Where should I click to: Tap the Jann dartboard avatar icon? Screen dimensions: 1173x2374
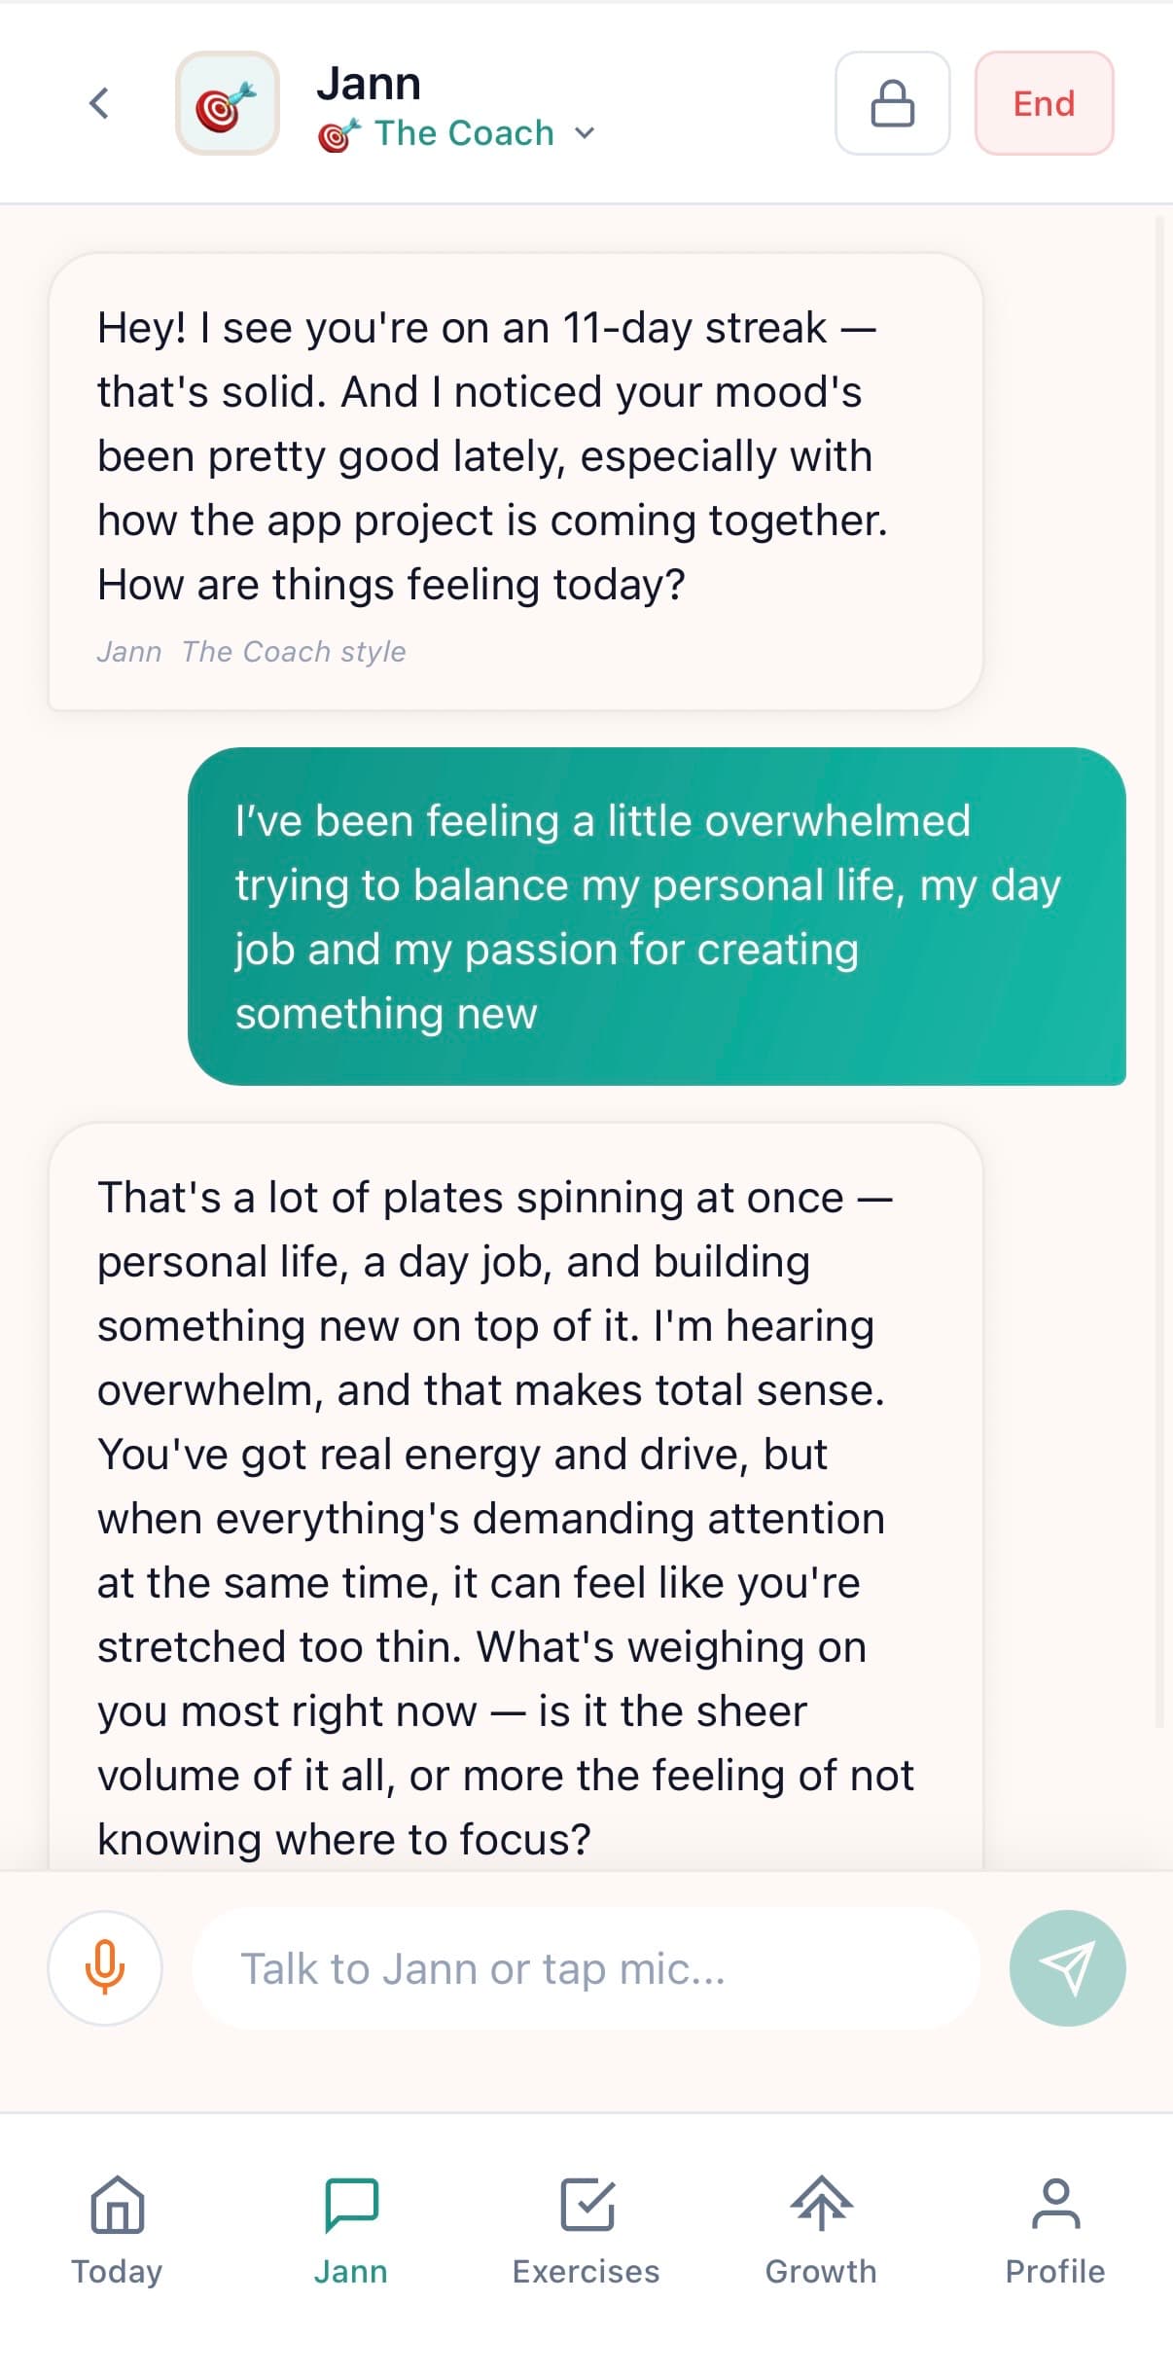click(x=228, y=103)
